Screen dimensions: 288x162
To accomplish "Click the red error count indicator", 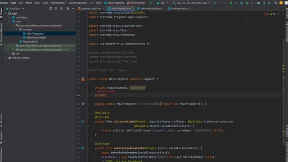I will (x=266, y=14).
